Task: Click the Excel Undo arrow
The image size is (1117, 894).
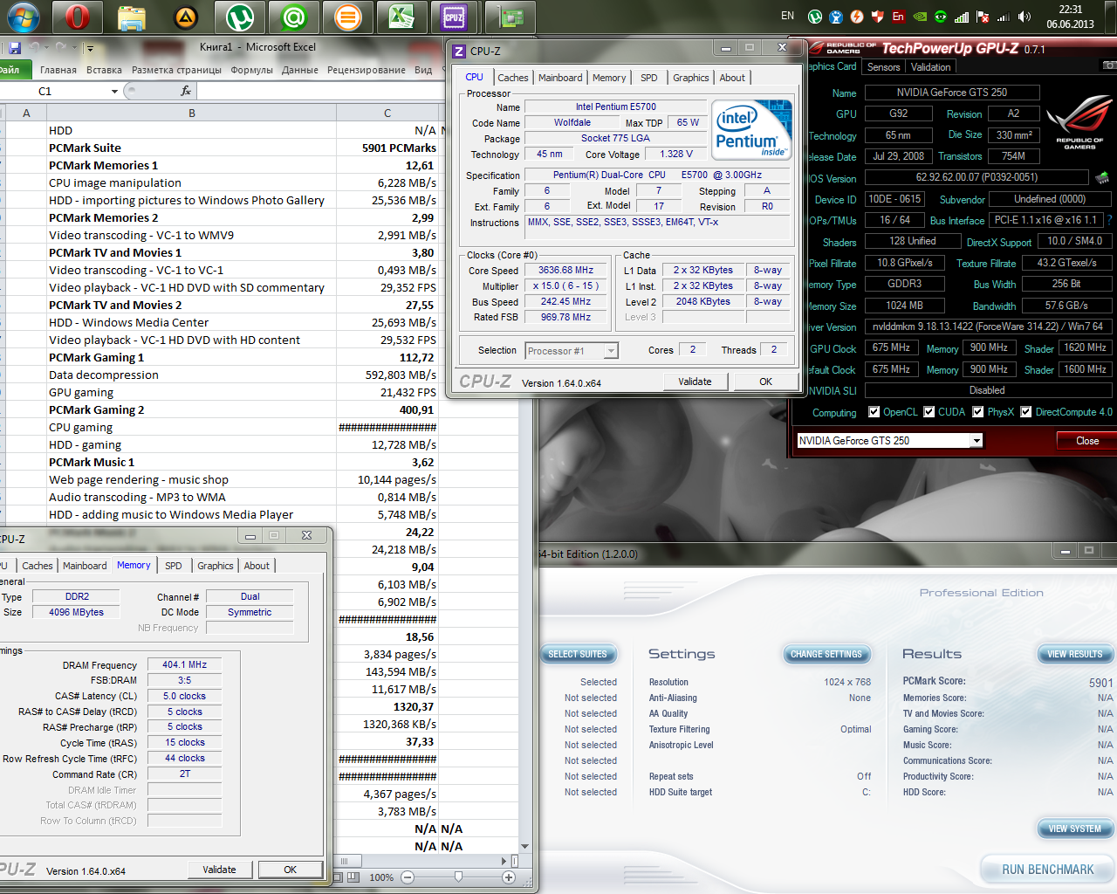Action: [x=35, y=48]
